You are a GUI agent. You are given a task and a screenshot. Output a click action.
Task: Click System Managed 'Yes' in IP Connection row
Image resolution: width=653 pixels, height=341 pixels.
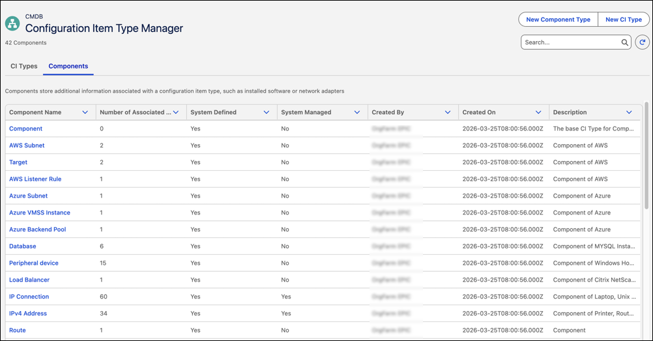pos(286,297)
